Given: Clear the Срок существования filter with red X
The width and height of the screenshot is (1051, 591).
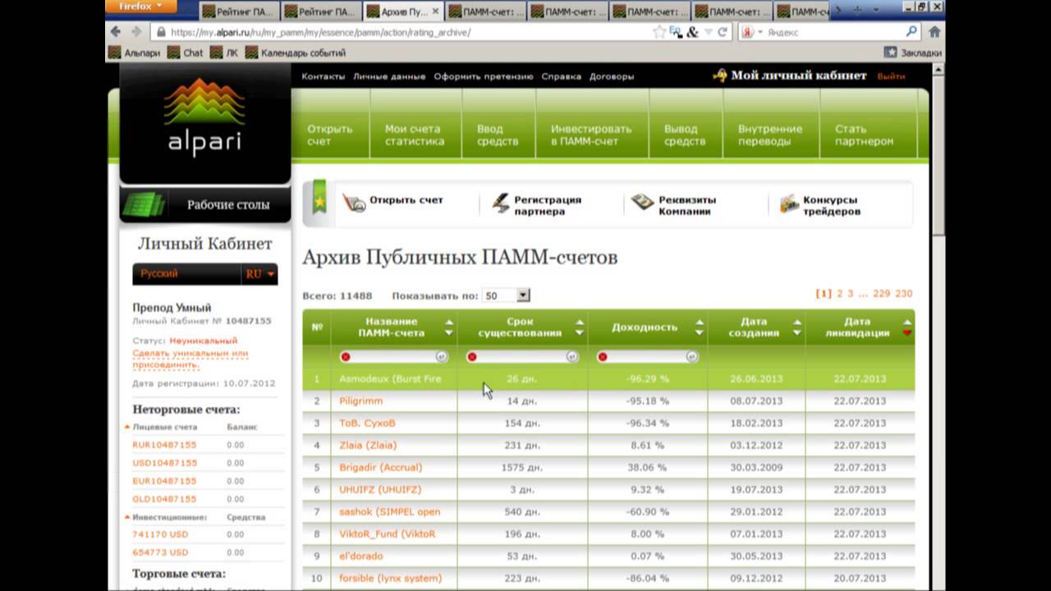Looking at the screenshot, I should click(x=472, y=357).
